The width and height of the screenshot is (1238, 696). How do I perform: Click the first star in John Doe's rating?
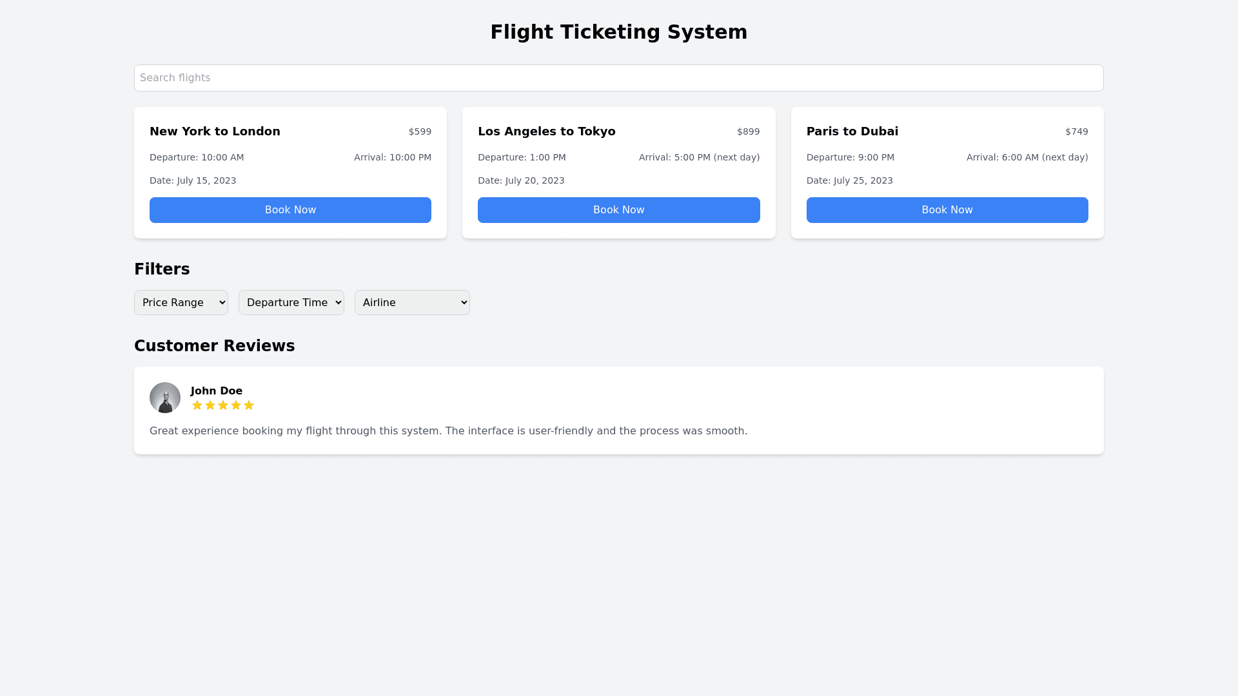[197, 405]
